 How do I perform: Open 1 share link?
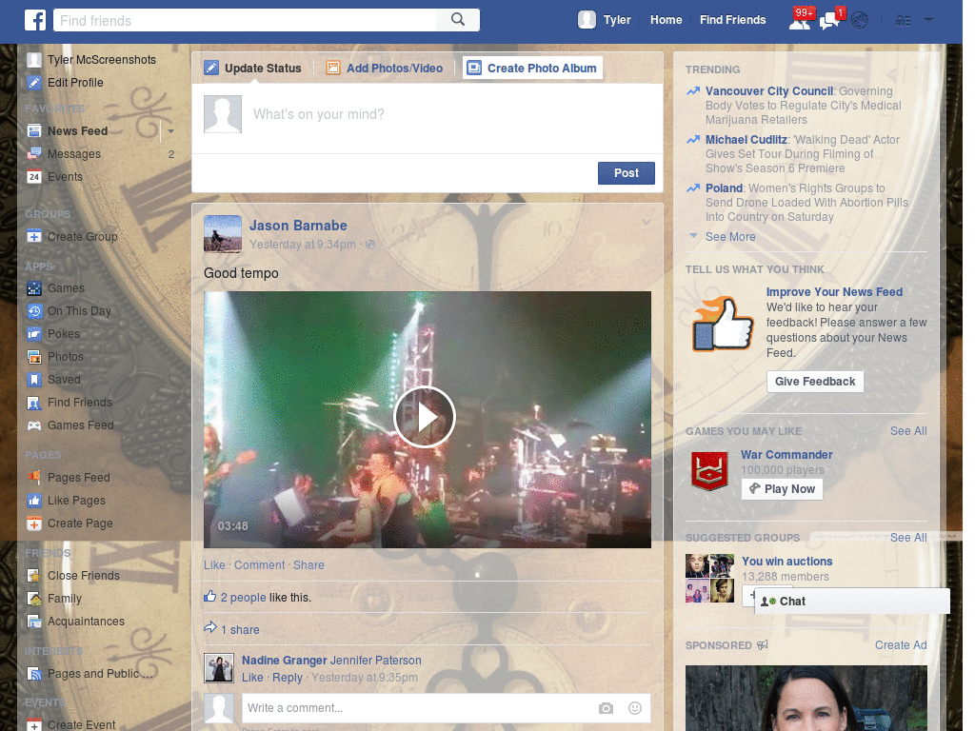coord(240,630)
